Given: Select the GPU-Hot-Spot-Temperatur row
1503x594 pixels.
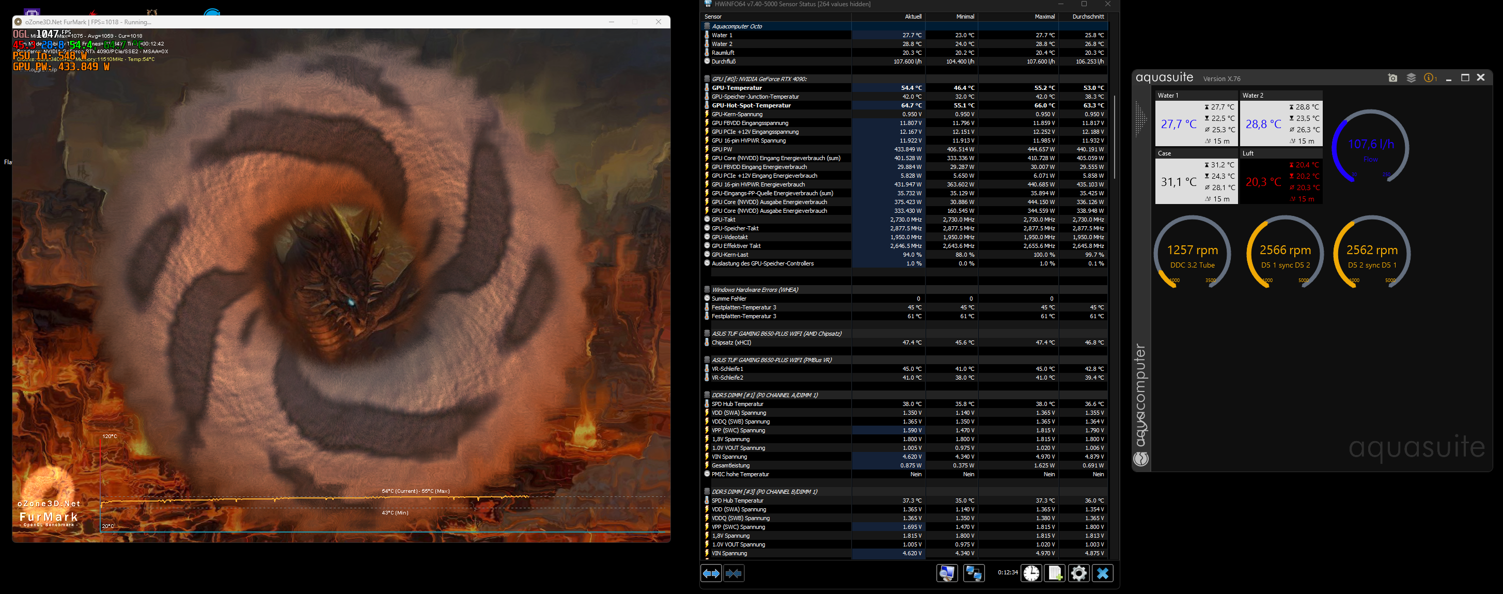Looking at the screenshot, I should pyautogui.click(x=751, y=105).
